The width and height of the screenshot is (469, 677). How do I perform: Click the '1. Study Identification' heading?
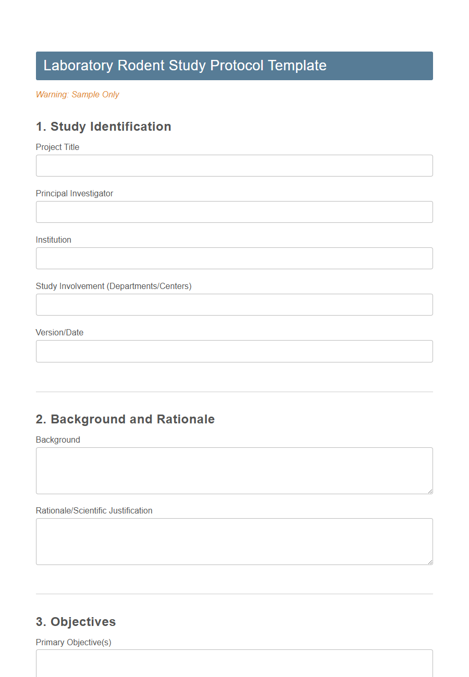103,127
